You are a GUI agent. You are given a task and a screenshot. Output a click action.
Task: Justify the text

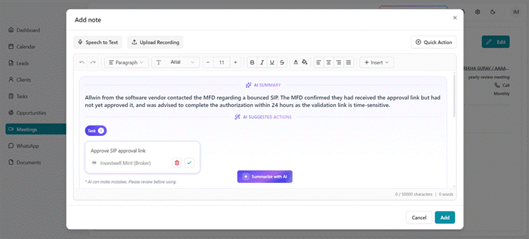coord(348,62)
